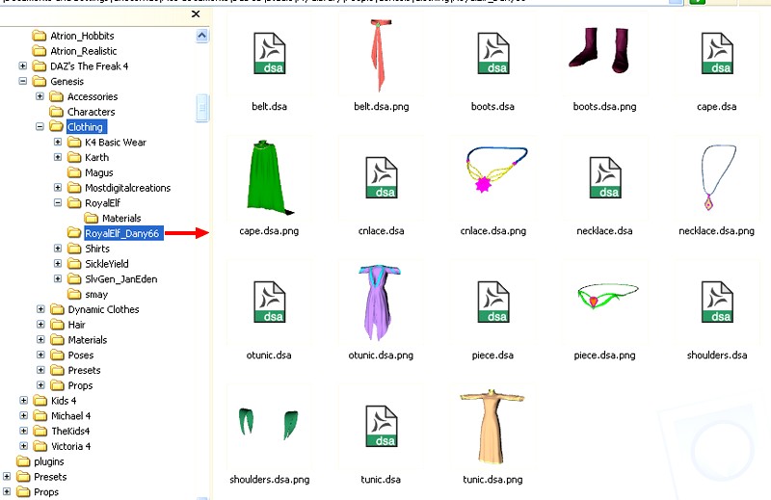Click the file name 'otunic.dsa.png'
The image size is (771, 500).
381,355
